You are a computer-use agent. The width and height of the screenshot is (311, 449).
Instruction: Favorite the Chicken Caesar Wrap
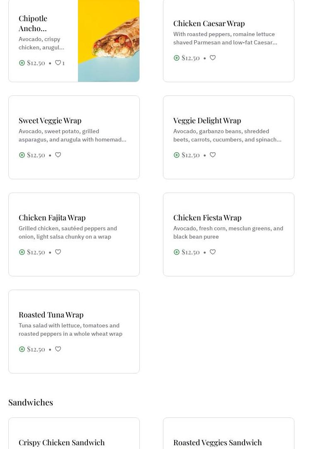[x=213, y=58]
